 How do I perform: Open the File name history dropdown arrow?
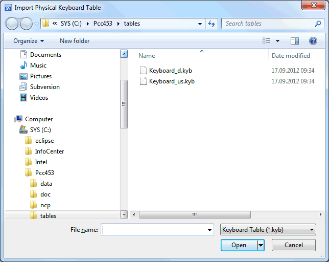(x=209, y=230)
